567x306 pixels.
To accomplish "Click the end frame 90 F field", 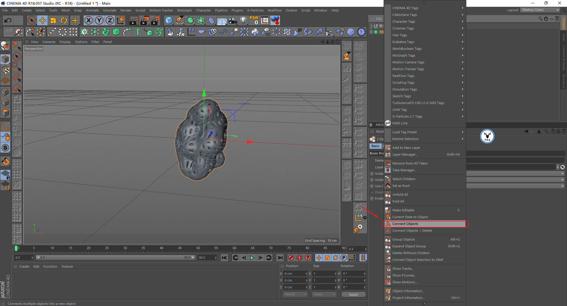I will [207, 258].
